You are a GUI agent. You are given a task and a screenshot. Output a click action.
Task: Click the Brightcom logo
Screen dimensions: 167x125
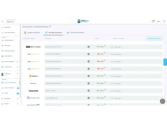tap(33, 98)
